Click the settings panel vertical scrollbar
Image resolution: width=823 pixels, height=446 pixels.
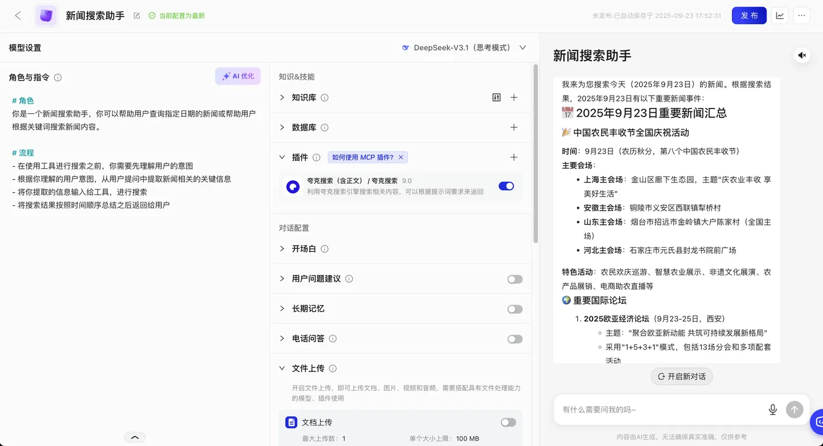click(535, 154)
